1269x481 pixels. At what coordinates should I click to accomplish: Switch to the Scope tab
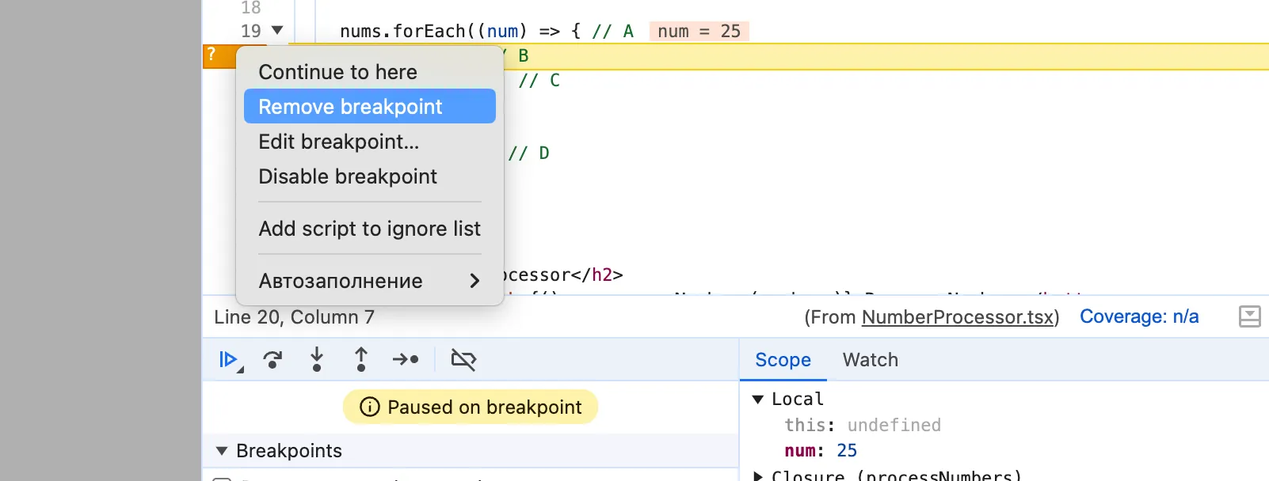tap(783, 360)
